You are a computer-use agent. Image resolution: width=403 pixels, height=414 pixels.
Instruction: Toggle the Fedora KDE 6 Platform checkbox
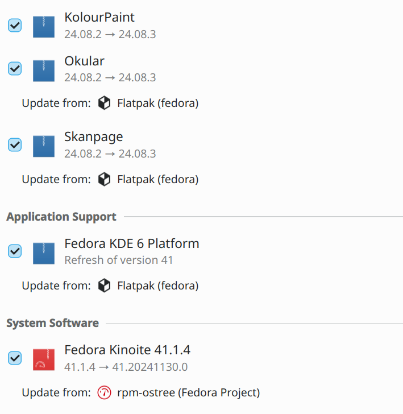15,251
